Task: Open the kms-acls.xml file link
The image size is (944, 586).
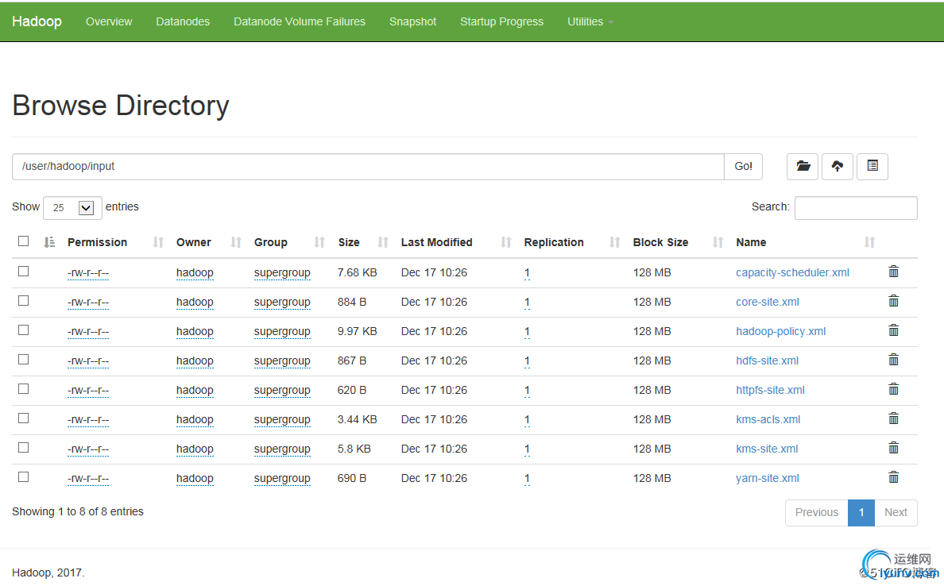Action: (x=768, y=419)
